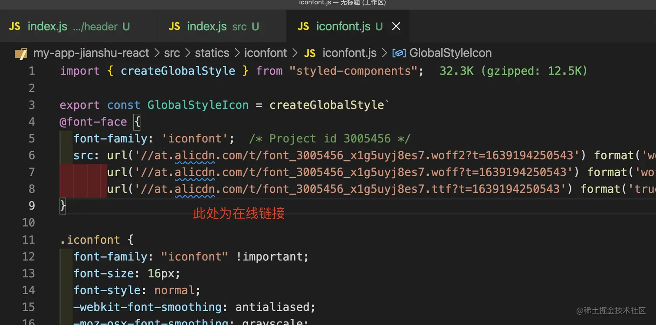The height and width of the screenshot is (325, 656).
Task: Click the workspace folder icon in breadcrumb
Action: [x=21, y=53]
